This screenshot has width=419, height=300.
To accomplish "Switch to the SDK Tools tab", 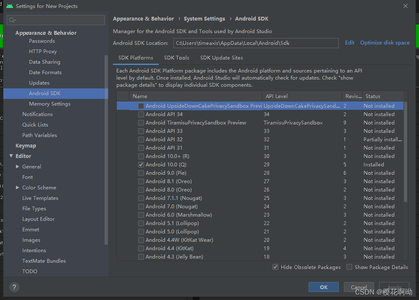I will [x=176, y=57].
